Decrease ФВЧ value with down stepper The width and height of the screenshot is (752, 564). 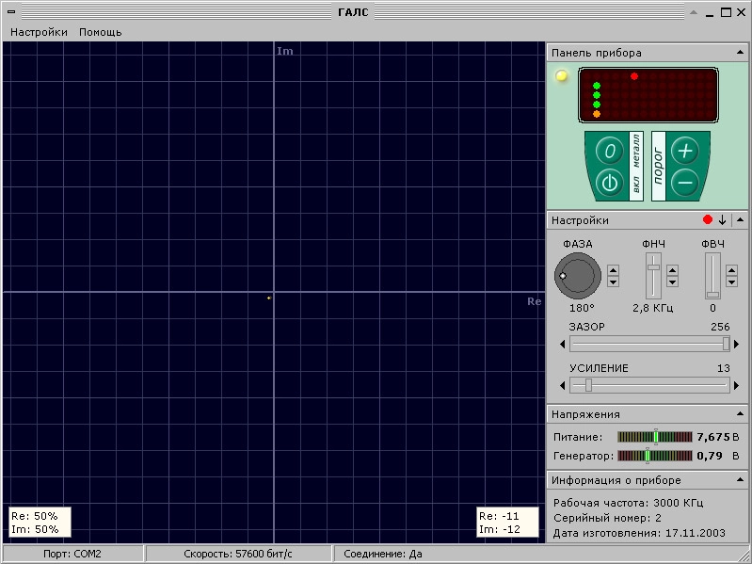point(731,282)
